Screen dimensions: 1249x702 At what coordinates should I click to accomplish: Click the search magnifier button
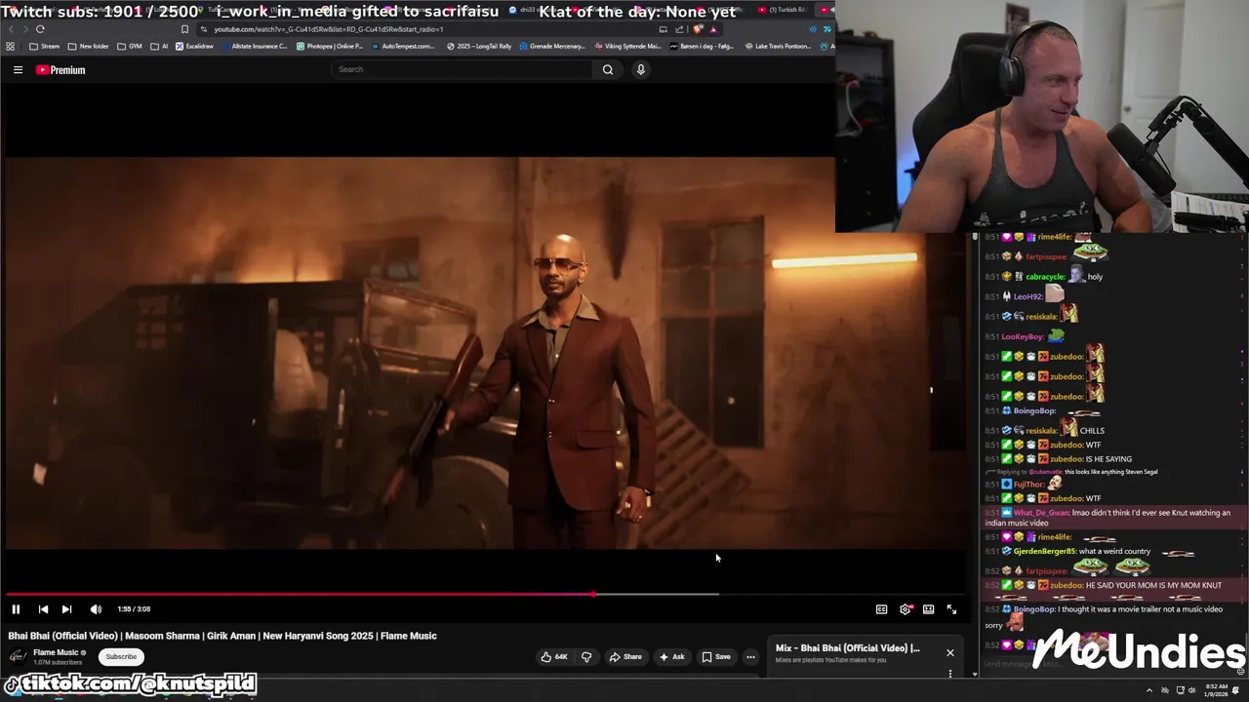(608, 69)
